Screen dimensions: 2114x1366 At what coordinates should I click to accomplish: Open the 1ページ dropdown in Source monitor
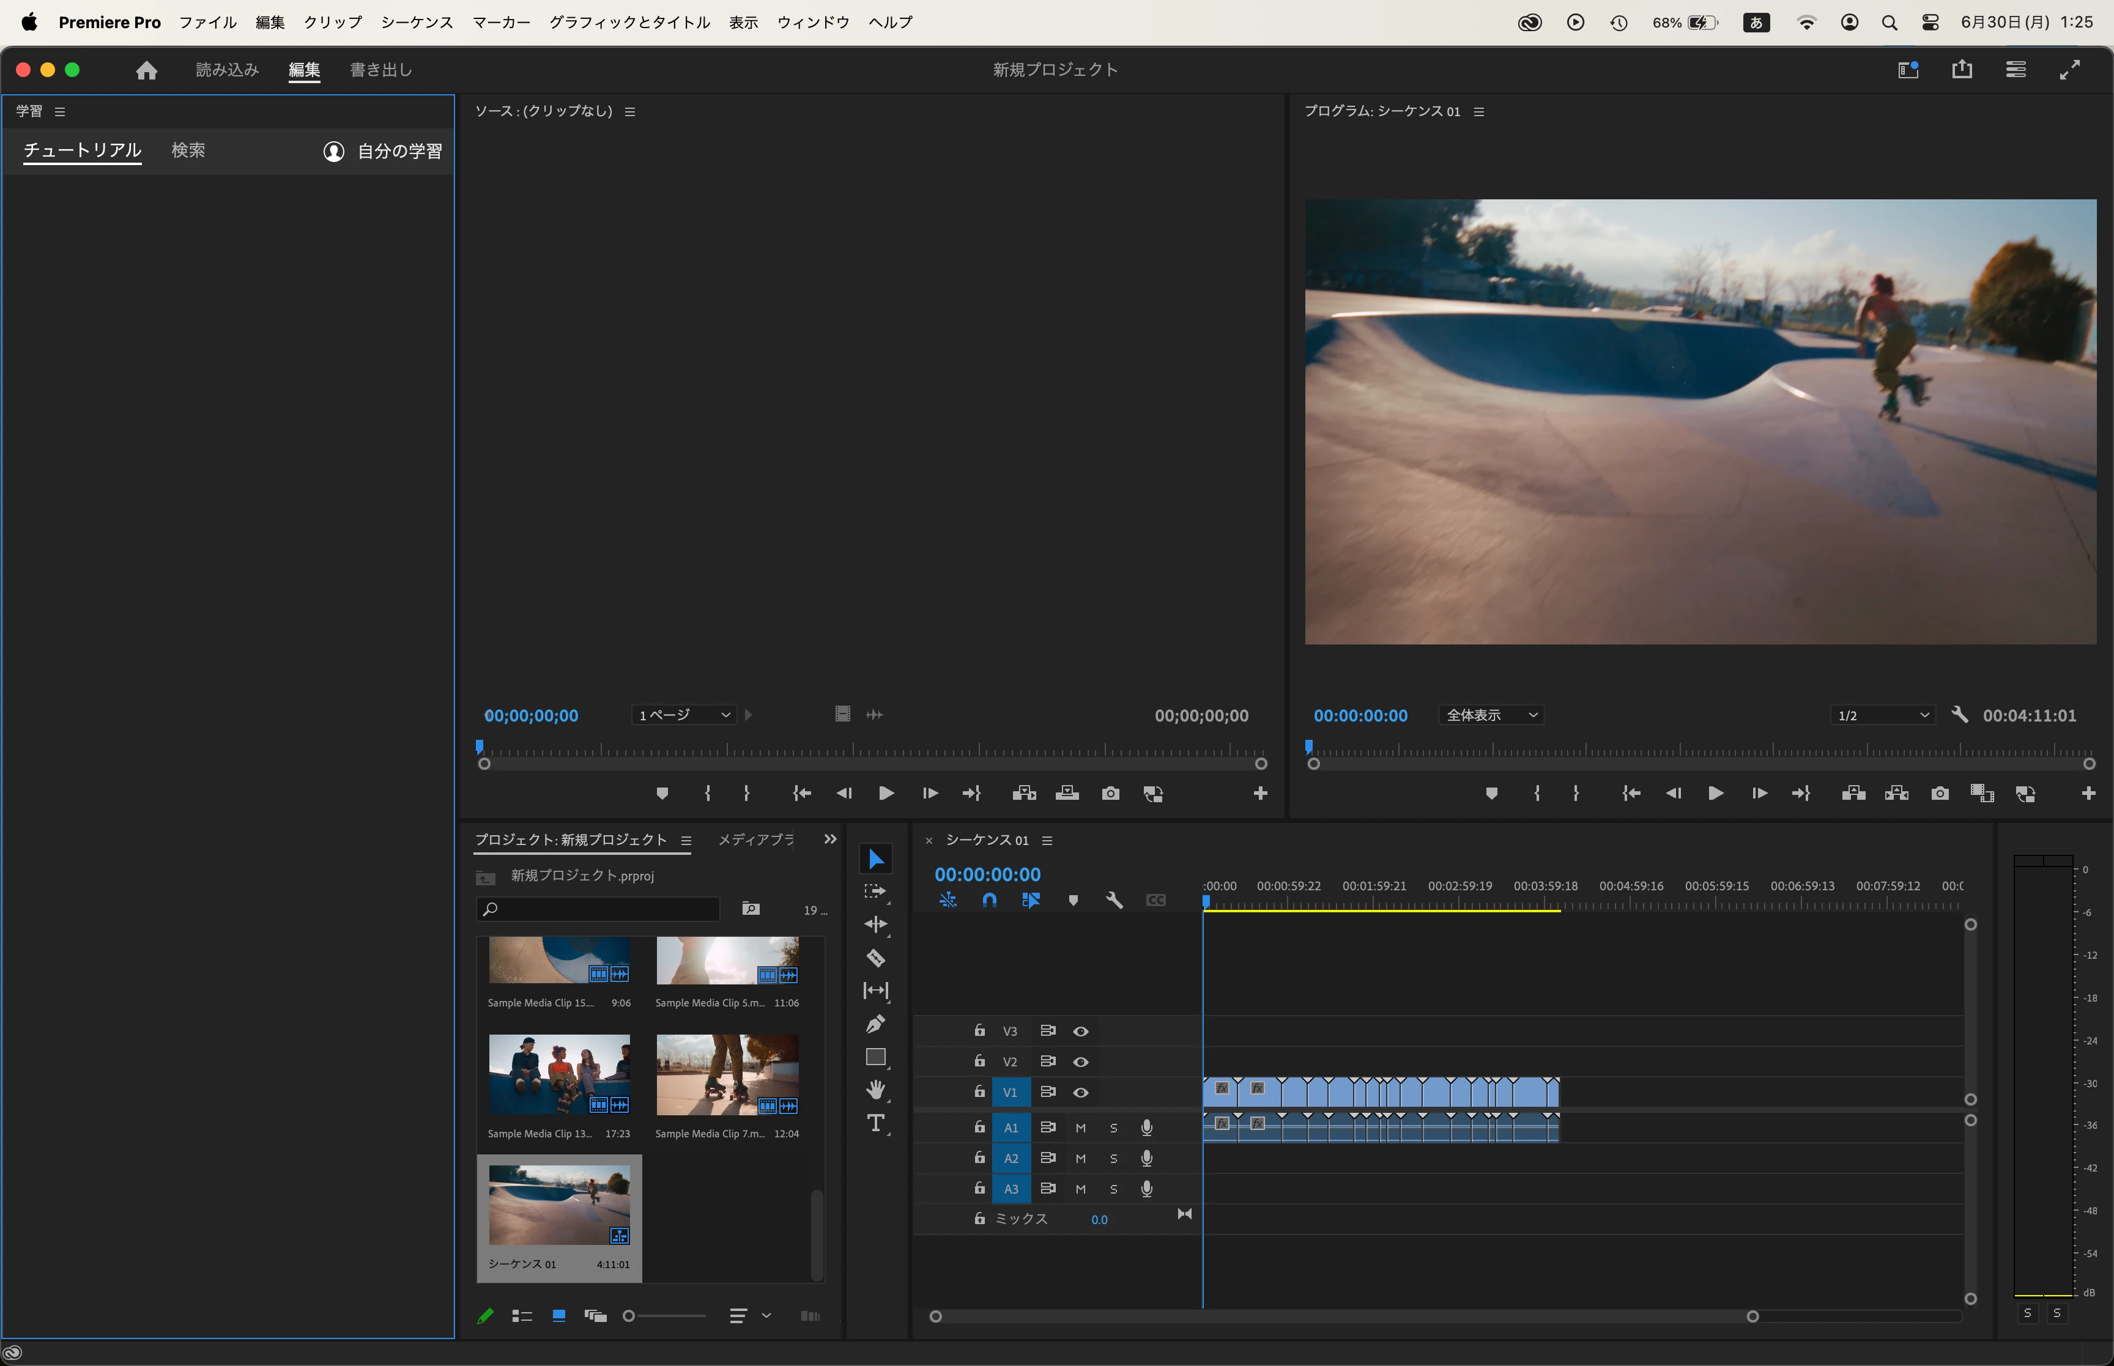(683, 715)
